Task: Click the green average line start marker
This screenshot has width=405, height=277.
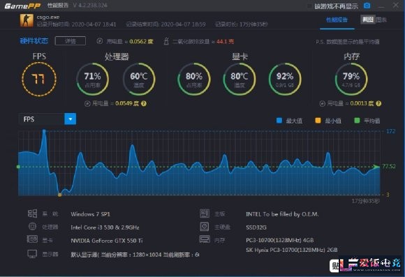Action: point(18,167)
